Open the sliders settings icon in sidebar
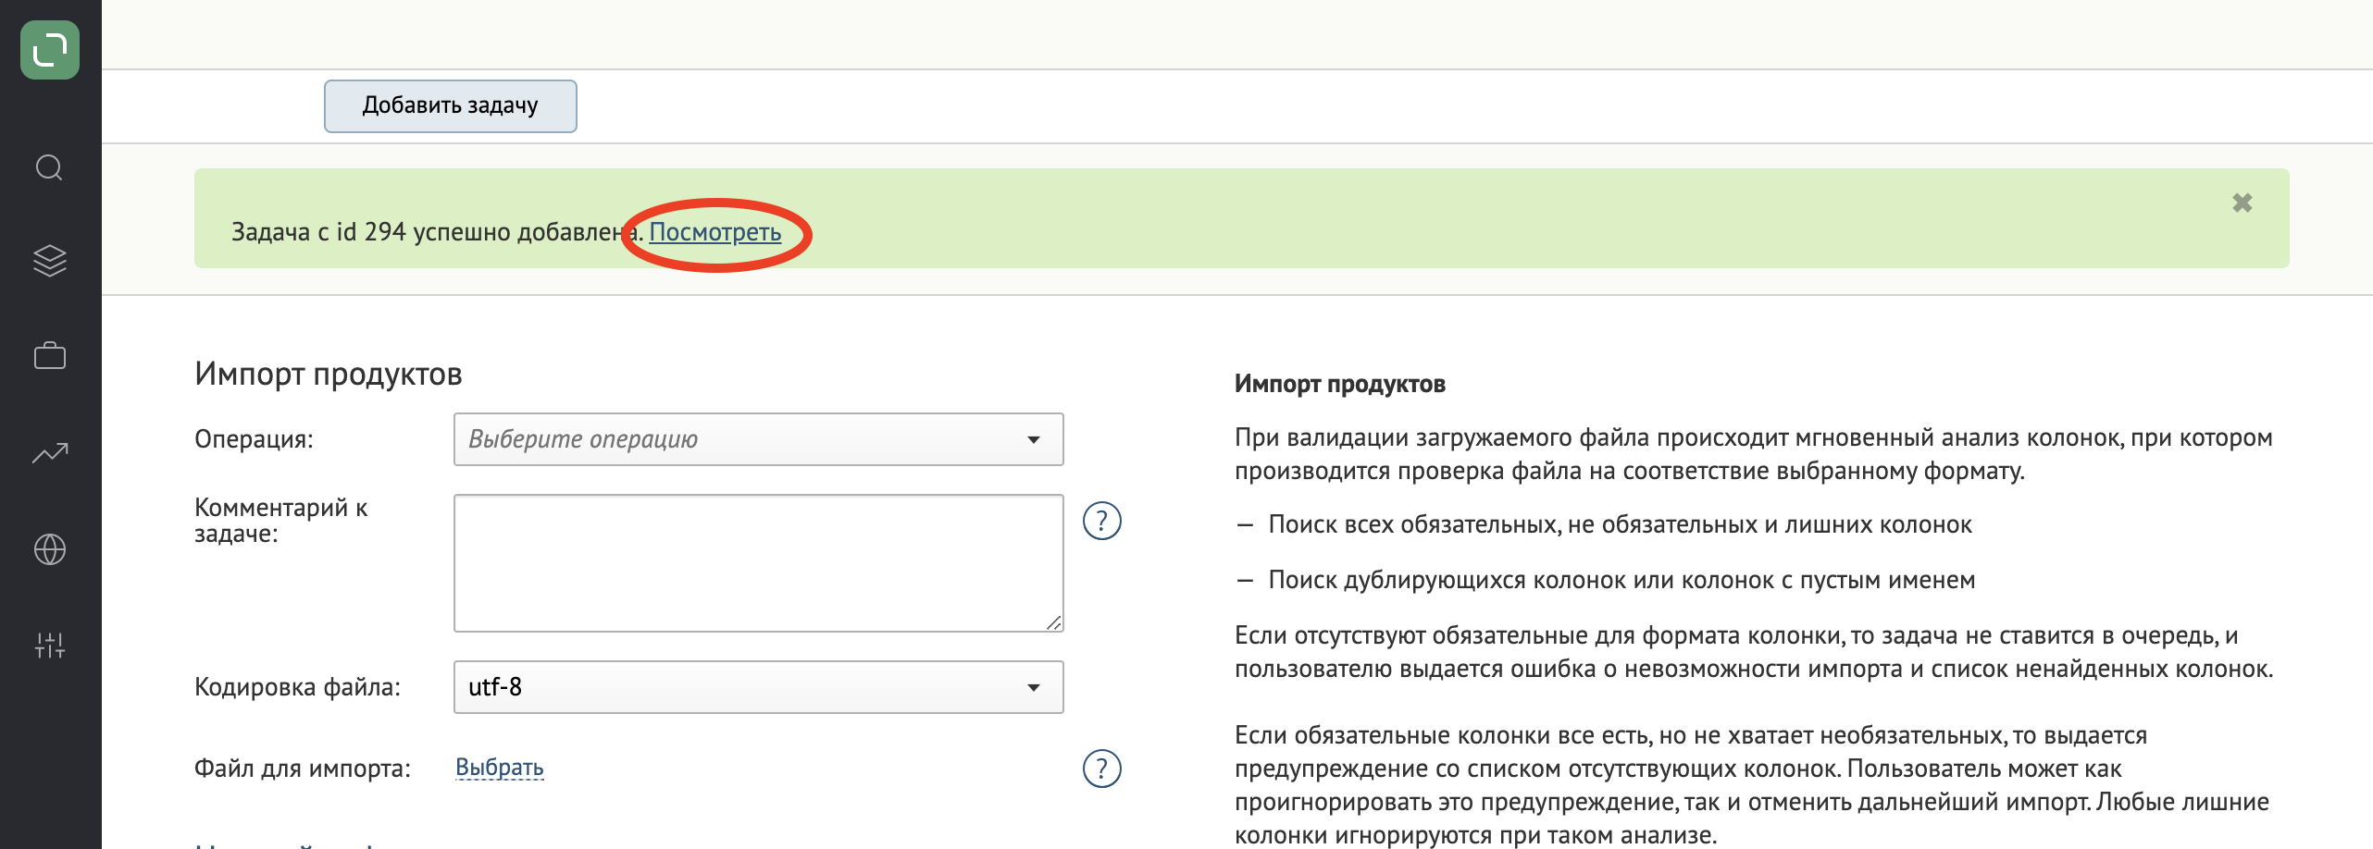 (x=50, y=646)
